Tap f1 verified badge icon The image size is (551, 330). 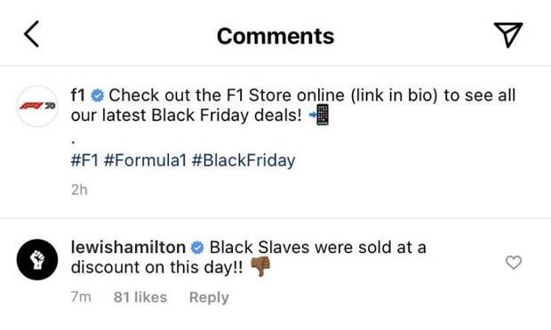(x=98, y=96)
